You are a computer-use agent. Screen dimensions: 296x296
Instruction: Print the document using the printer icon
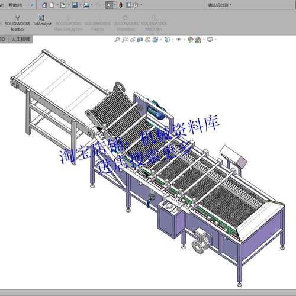tap(86, 5)
